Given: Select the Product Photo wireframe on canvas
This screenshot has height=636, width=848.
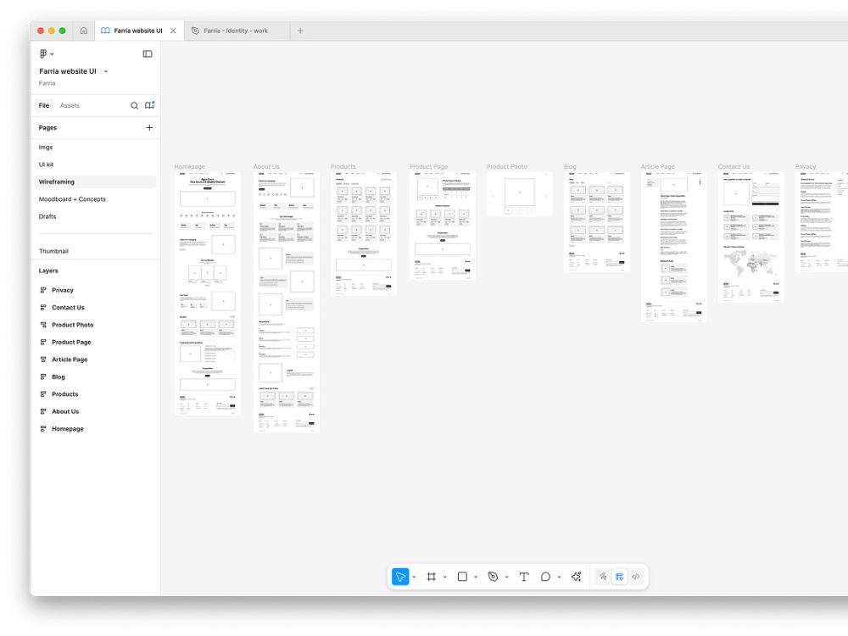Looking at the screenshot, I should pyautogui.click(x=519, y=195).
